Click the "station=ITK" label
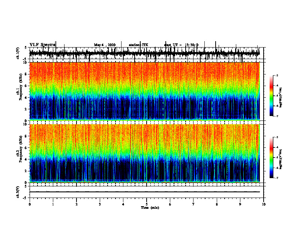 click(x=138, y=45)
